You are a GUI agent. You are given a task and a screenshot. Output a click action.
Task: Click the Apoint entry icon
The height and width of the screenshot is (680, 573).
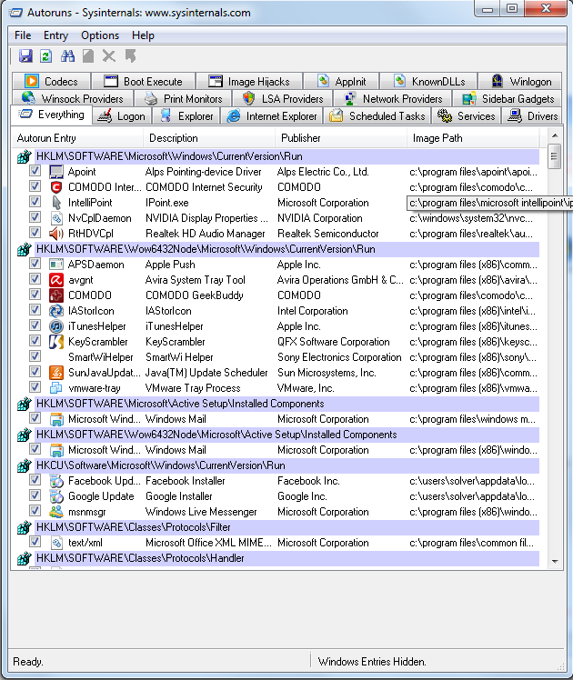pyautogui.click(x=56, y=172)
